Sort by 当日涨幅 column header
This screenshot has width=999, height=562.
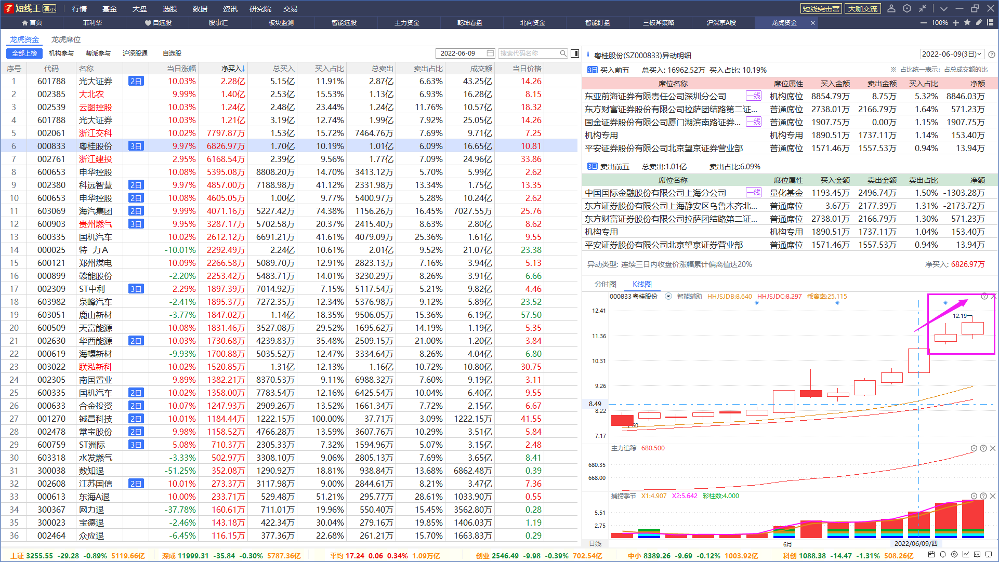(181, 69)
